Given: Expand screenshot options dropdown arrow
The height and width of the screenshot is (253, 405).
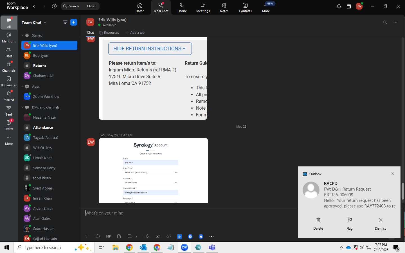Looking at the screenshot, I should [136, 236].
